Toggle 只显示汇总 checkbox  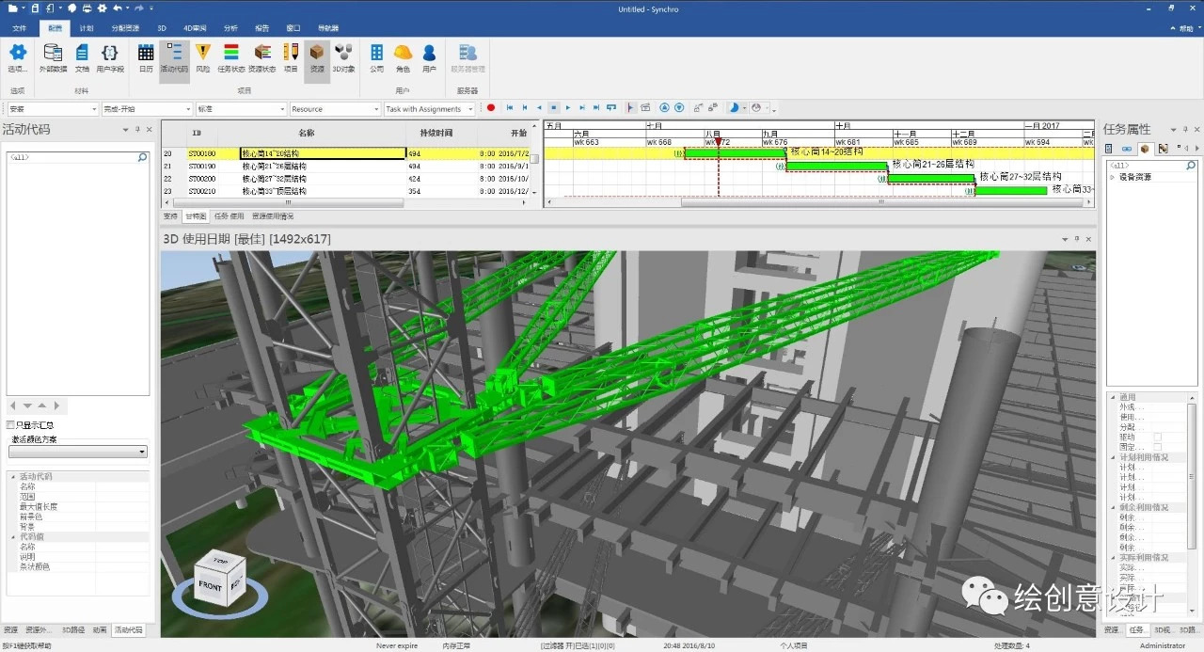[x=10, y=425]
